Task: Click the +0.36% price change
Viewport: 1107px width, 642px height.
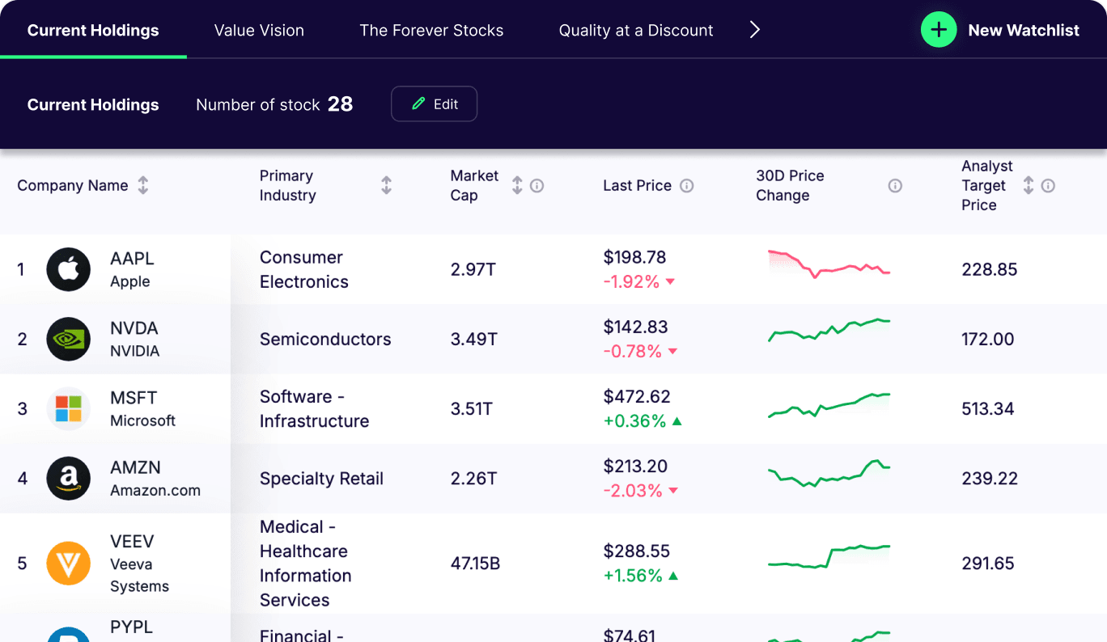Action: 634,421
